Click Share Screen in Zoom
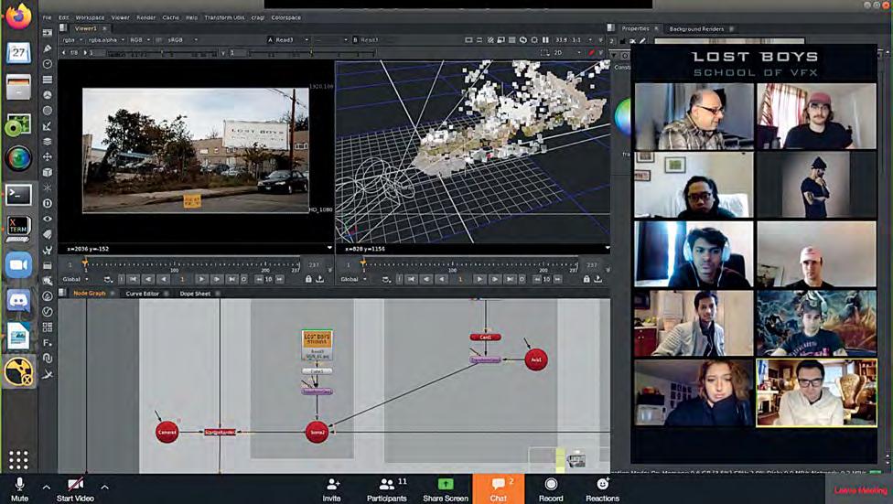This screenshot has height=504, width=893. (x=446, y=489)
